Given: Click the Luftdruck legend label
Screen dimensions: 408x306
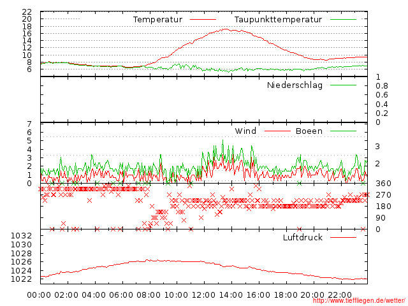Looking at the screenshot, I should [303, 237].
